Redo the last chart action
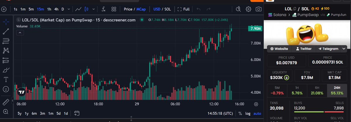 click(x=209, y=9)
